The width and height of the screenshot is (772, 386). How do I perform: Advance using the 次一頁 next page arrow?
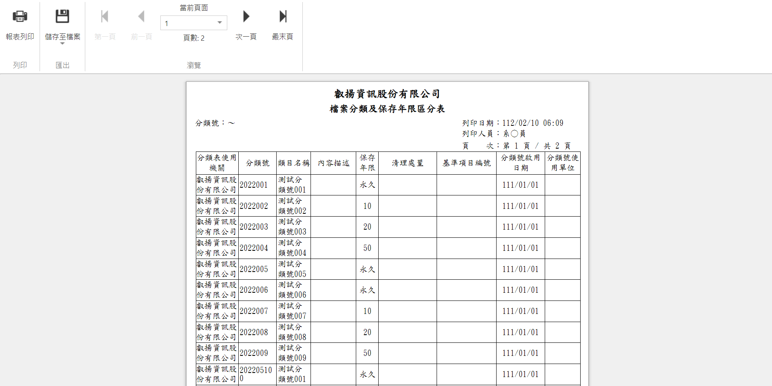pyautogui.click(x=246, y=17)
